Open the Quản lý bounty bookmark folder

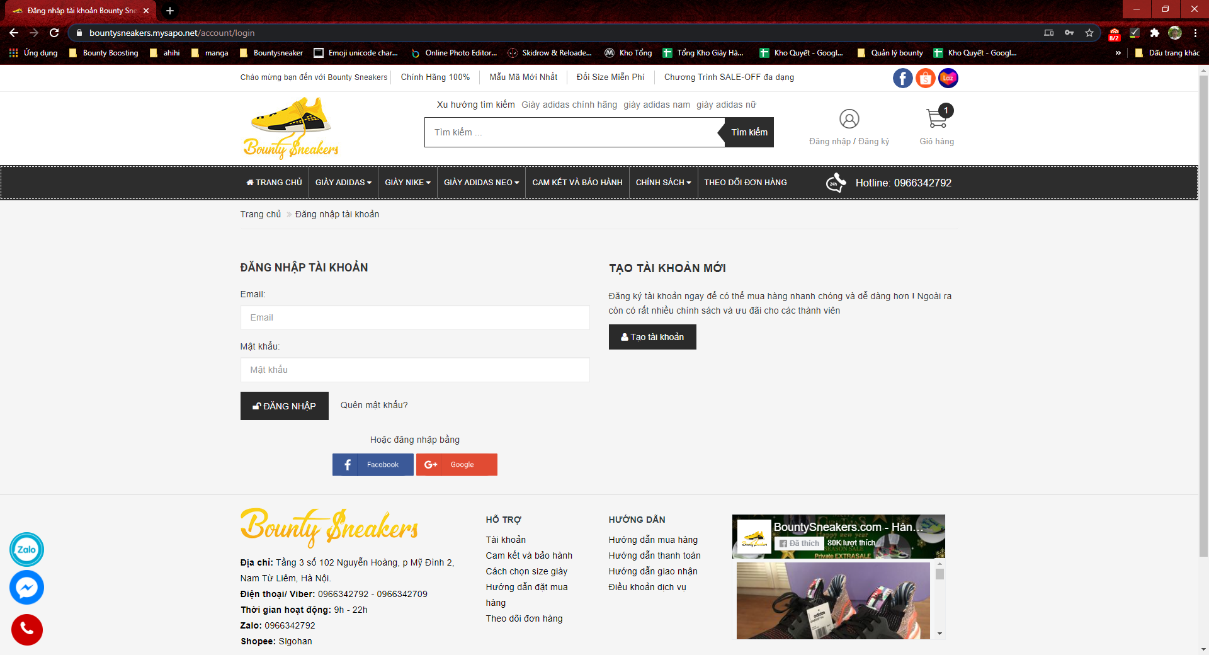pos(890,53)
